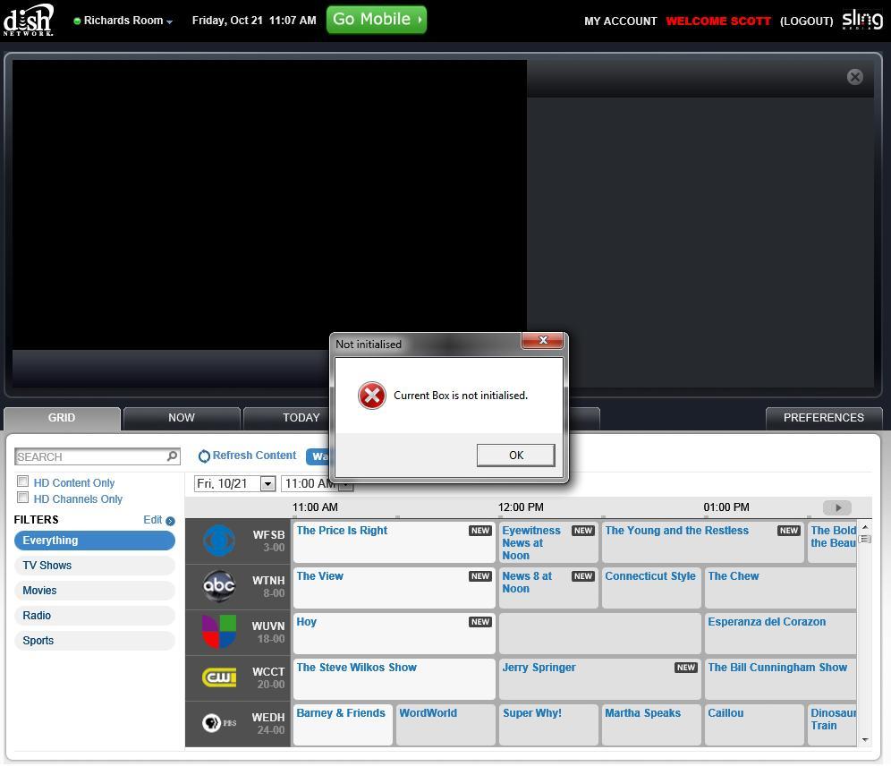This screenshot has height=775, width=891.
Task: Click Refresh Content link
Action: pyautogui.click(x=254, y=456)
